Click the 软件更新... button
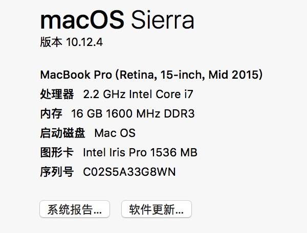307x233 pixels. point(156,209)
